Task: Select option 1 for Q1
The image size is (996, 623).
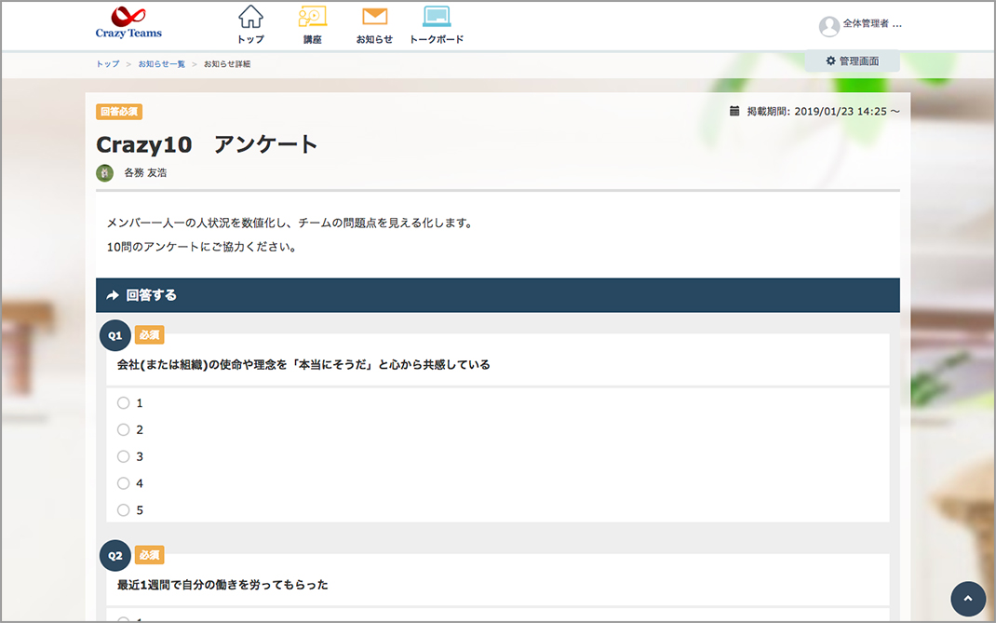Action: click(x=123, y=403)
